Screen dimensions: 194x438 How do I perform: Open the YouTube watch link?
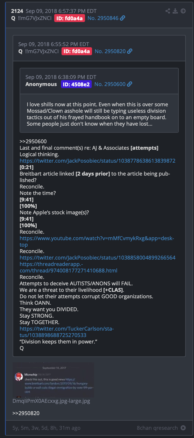tap(97, 242)
